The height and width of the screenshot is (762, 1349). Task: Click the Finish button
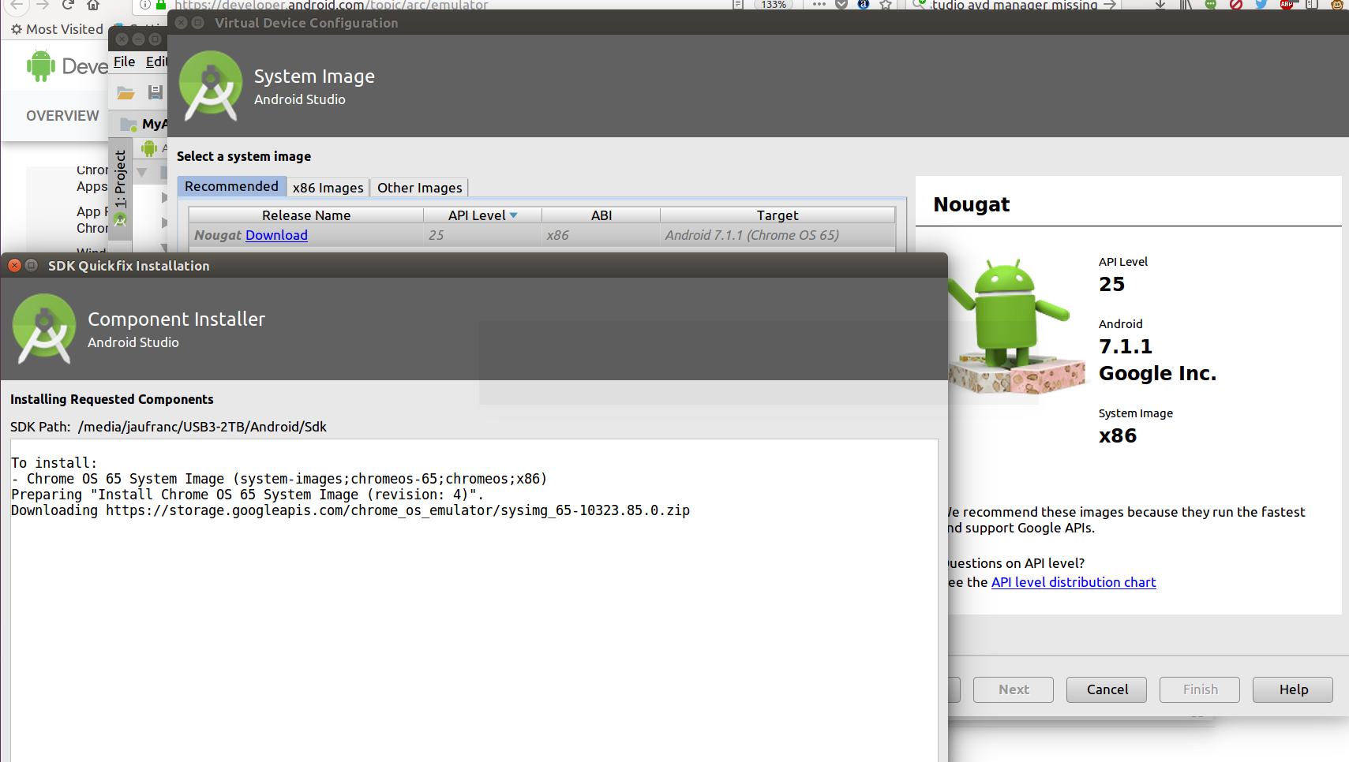[1200, 689]
